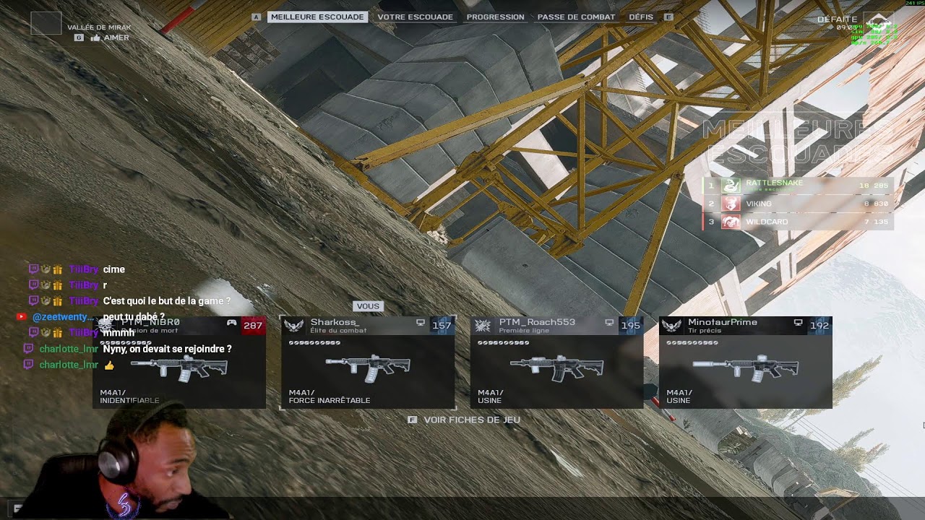Click Twitch icon beside charlotte_lmr thumbs-up message
925x520 pixels.
[x=29, y=365]
